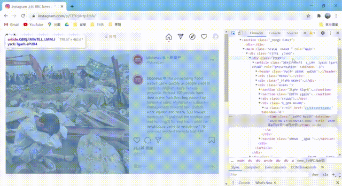342x186 pixels.
Task: Like the bbcnews post with heart icon
Action: 137,140
